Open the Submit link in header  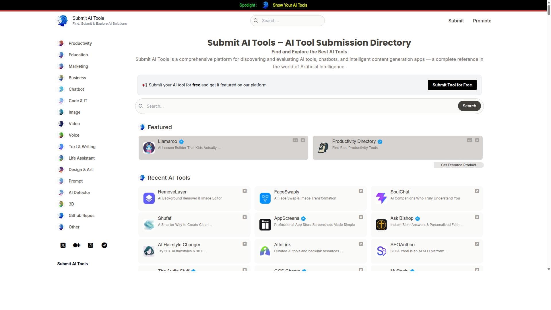tap(456, 21)
